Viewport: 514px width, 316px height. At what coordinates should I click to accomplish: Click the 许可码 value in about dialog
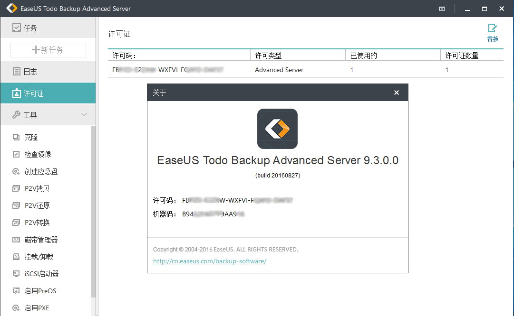coord(238,200)
